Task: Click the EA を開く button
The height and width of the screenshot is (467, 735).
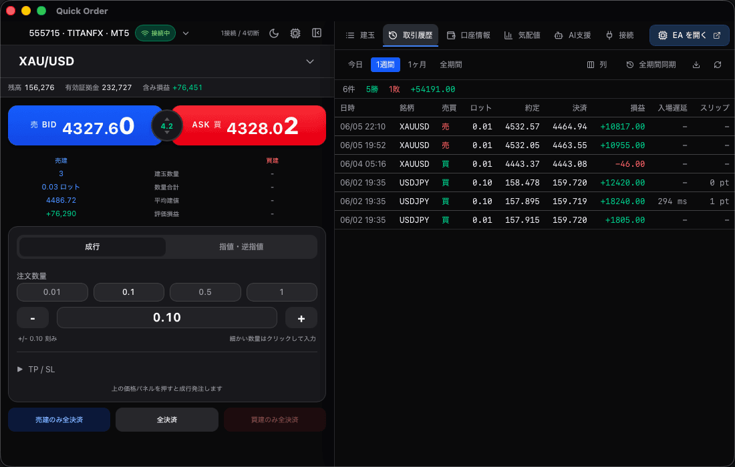Action: [689, 35]
